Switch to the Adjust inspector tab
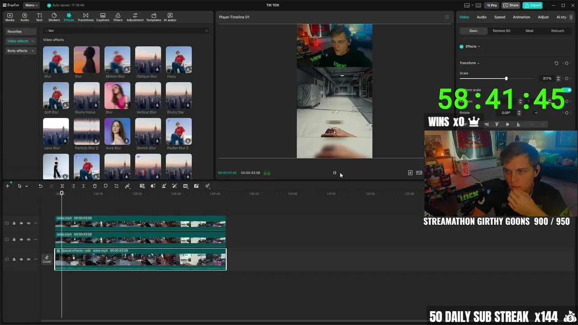 [543, 17]
